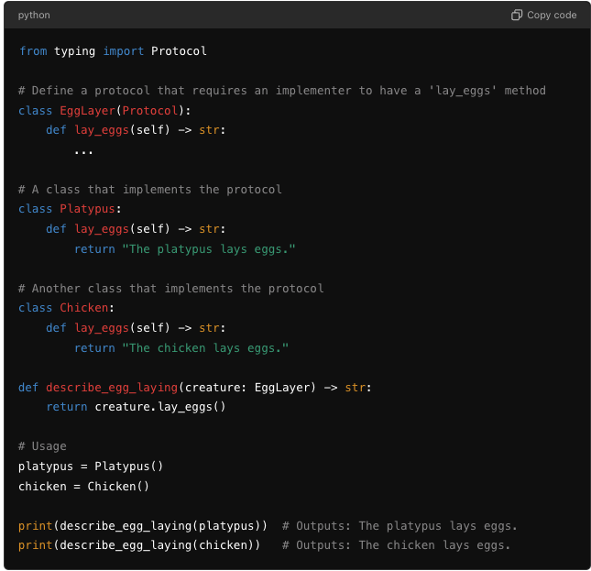Click the "class EggLayer(Protocol):" line
Screen dimensions: 591x571
coord(104,111)
